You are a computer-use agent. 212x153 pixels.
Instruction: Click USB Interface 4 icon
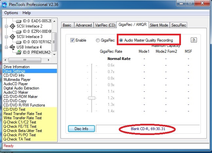tap(12, 47)
